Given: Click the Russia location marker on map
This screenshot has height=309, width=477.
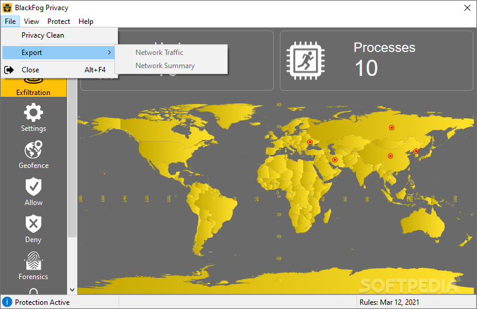Looking at the screenshot, I should click(x=391, y=128).
